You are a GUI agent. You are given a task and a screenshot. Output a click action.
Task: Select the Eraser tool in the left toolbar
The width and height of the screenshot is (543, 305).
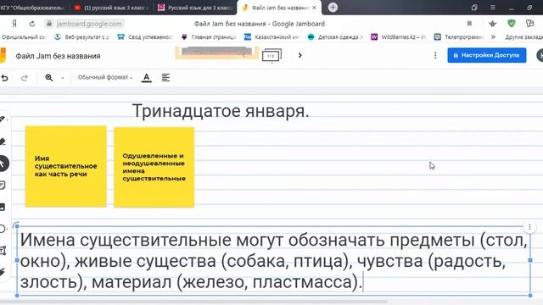coord(3,141)
